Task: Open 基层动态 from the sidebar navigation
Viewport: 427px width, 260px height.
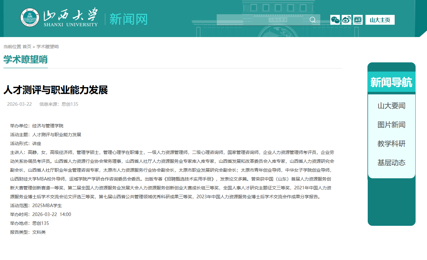Action: coord(391,163)
